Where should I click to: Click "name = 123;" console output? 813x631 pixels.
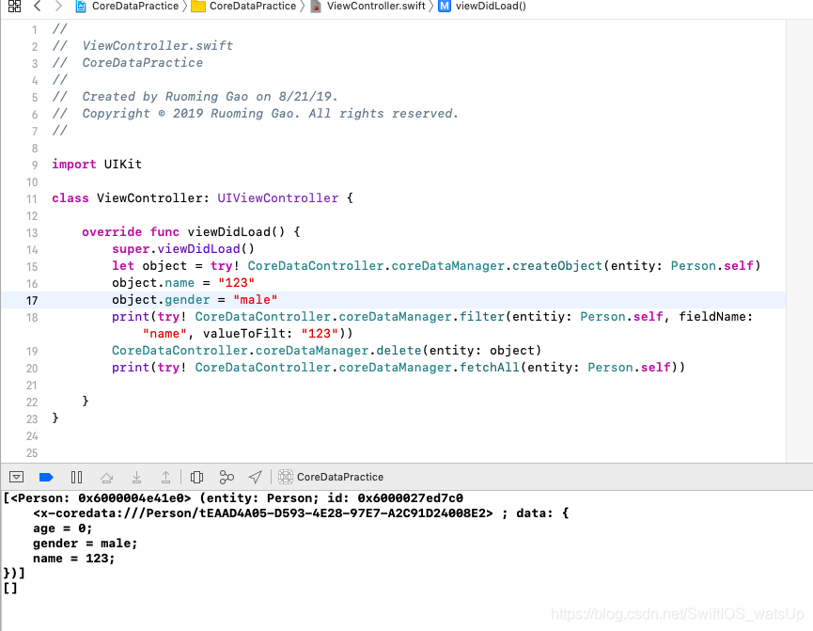point(73,559)
